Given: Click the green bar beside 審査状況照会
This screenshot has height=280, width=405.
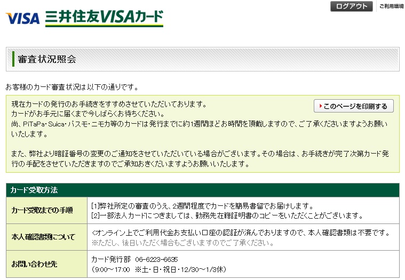Looking at the screenshot, I should (x=13, y=59).
